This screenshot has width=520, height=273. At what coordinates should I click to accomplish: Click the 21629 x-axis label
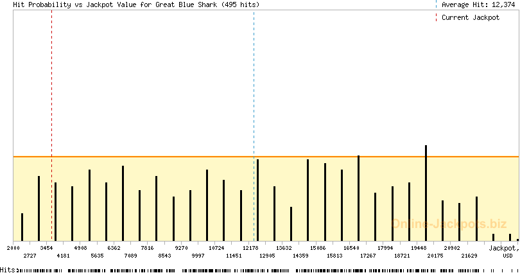tap(469, 256)
